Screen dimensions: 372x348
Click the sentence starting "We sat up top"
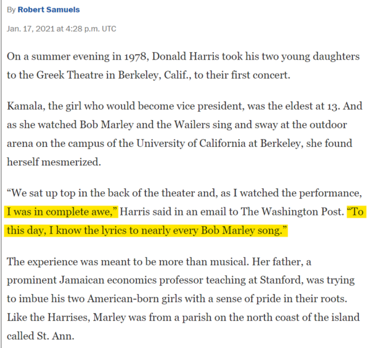pyautogui.click(x=183, y=202)
